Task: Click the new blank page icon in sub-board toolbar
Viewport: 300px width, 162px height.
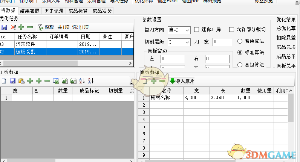Action: pyautogui.click(x=4, y=81)
